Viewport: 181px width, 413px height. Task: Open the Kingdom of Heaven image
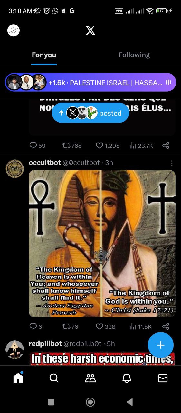[102, 244]
